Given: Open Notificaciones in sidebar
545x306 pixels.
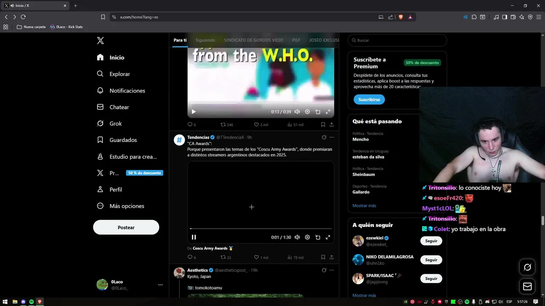Looking at the screenshot, I should tap(121, 91).
